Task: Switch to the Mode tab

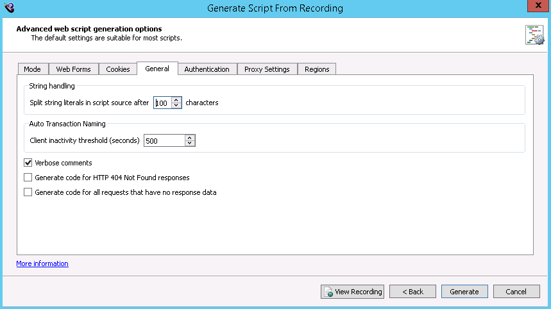Action: [x=32, y=69]
